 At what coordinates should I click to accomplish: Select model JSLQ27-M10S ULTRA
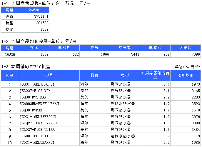(37, 129)
